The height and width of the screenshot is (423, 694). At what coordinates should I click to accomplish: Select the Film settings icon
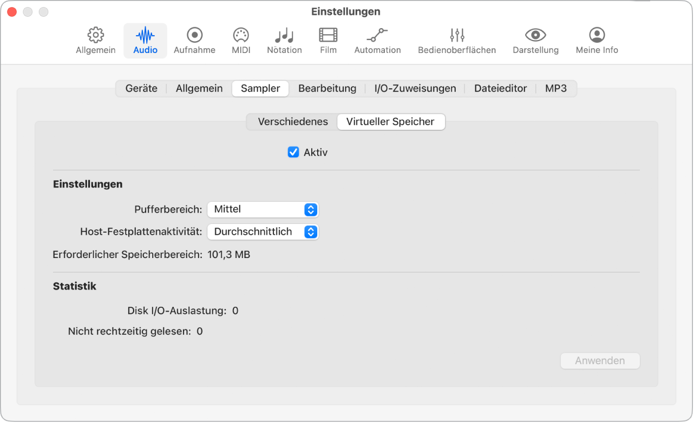coord(328,41)
